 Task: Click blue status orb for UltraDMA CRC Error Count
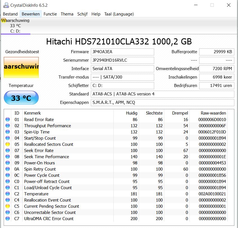tap(8, 218)
